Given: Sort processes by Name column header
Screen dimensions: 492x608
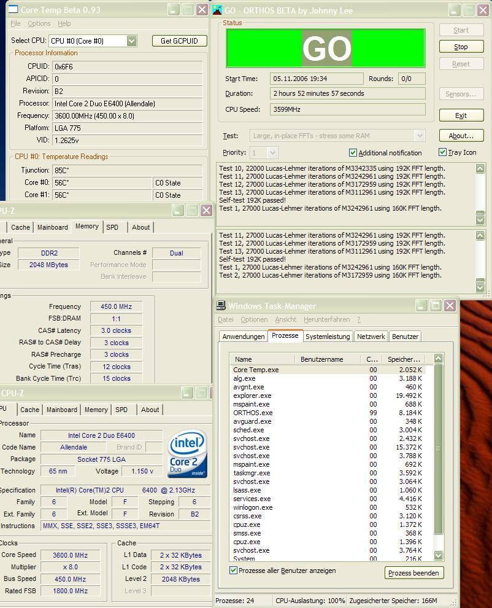Looking at the screenshot, I should [262, 359].
